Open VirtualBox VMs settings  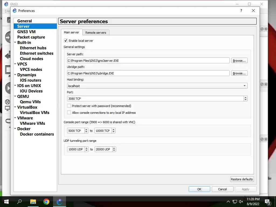pos(35,112)
